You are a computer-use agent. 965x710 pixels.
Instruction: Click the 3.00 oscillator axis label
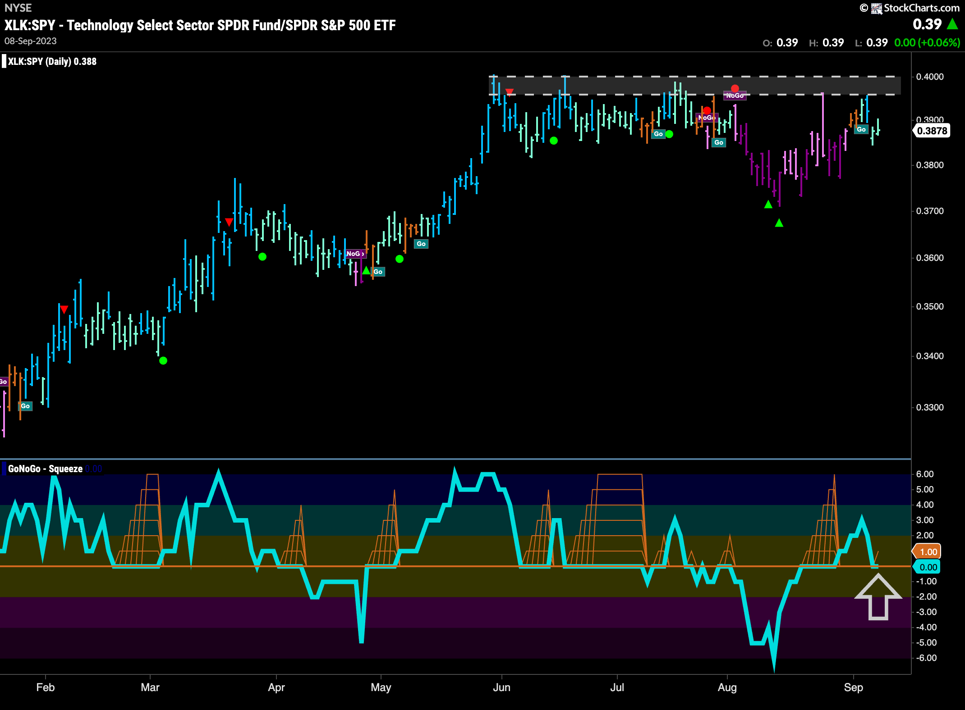click(925, 520)
